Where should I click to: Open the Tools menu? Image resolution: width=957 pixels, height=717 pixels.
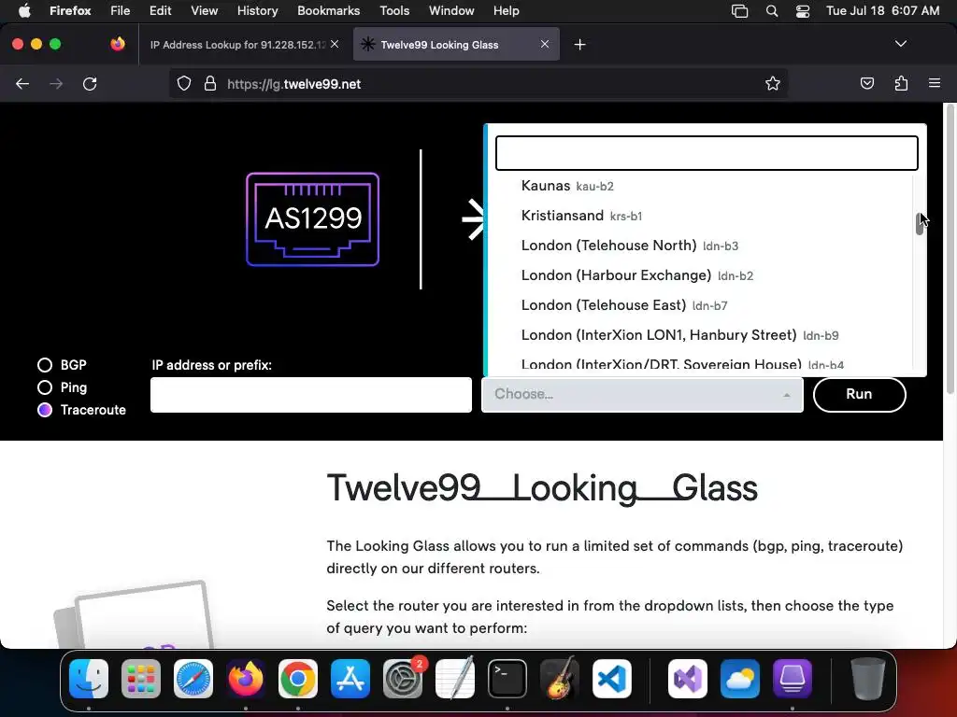coord(394,10)
